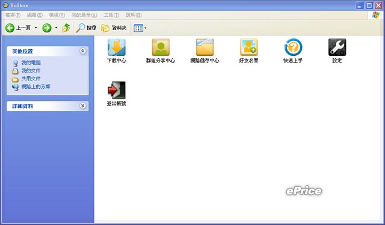Click the YoStore title bar icon
This screenshot has height=225, width=385.
pos(5,5)
